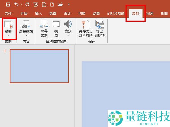The image size is (170, 127).
Task: Click the 录制 record slideshow icon
Action: [x=8, y=24]
